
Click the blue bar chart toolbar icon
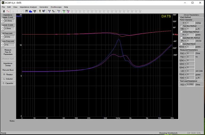pyautogui.click(x=30, y=11)
